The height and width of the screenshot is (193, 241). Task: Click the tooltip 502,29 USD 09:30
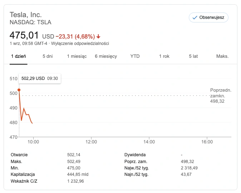(40, 78)
